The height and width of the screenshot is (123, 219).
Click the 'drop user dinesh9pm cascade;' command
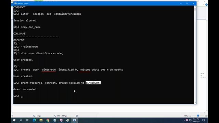(x=42, y=53)
